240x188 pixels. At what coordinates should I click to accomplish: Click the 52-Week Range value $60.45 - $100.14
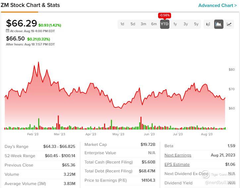click(x=60, y=156)
